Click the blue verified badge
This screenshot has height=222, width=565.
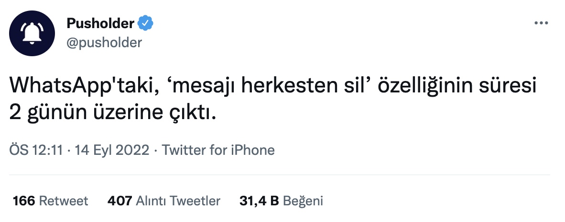pos(146,23)
